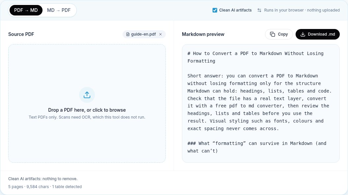This screenshot has height=195, width=348.
Task: Click 'Runs in your browser · nothing uploaded' text
Action: [x=302, y=10]
